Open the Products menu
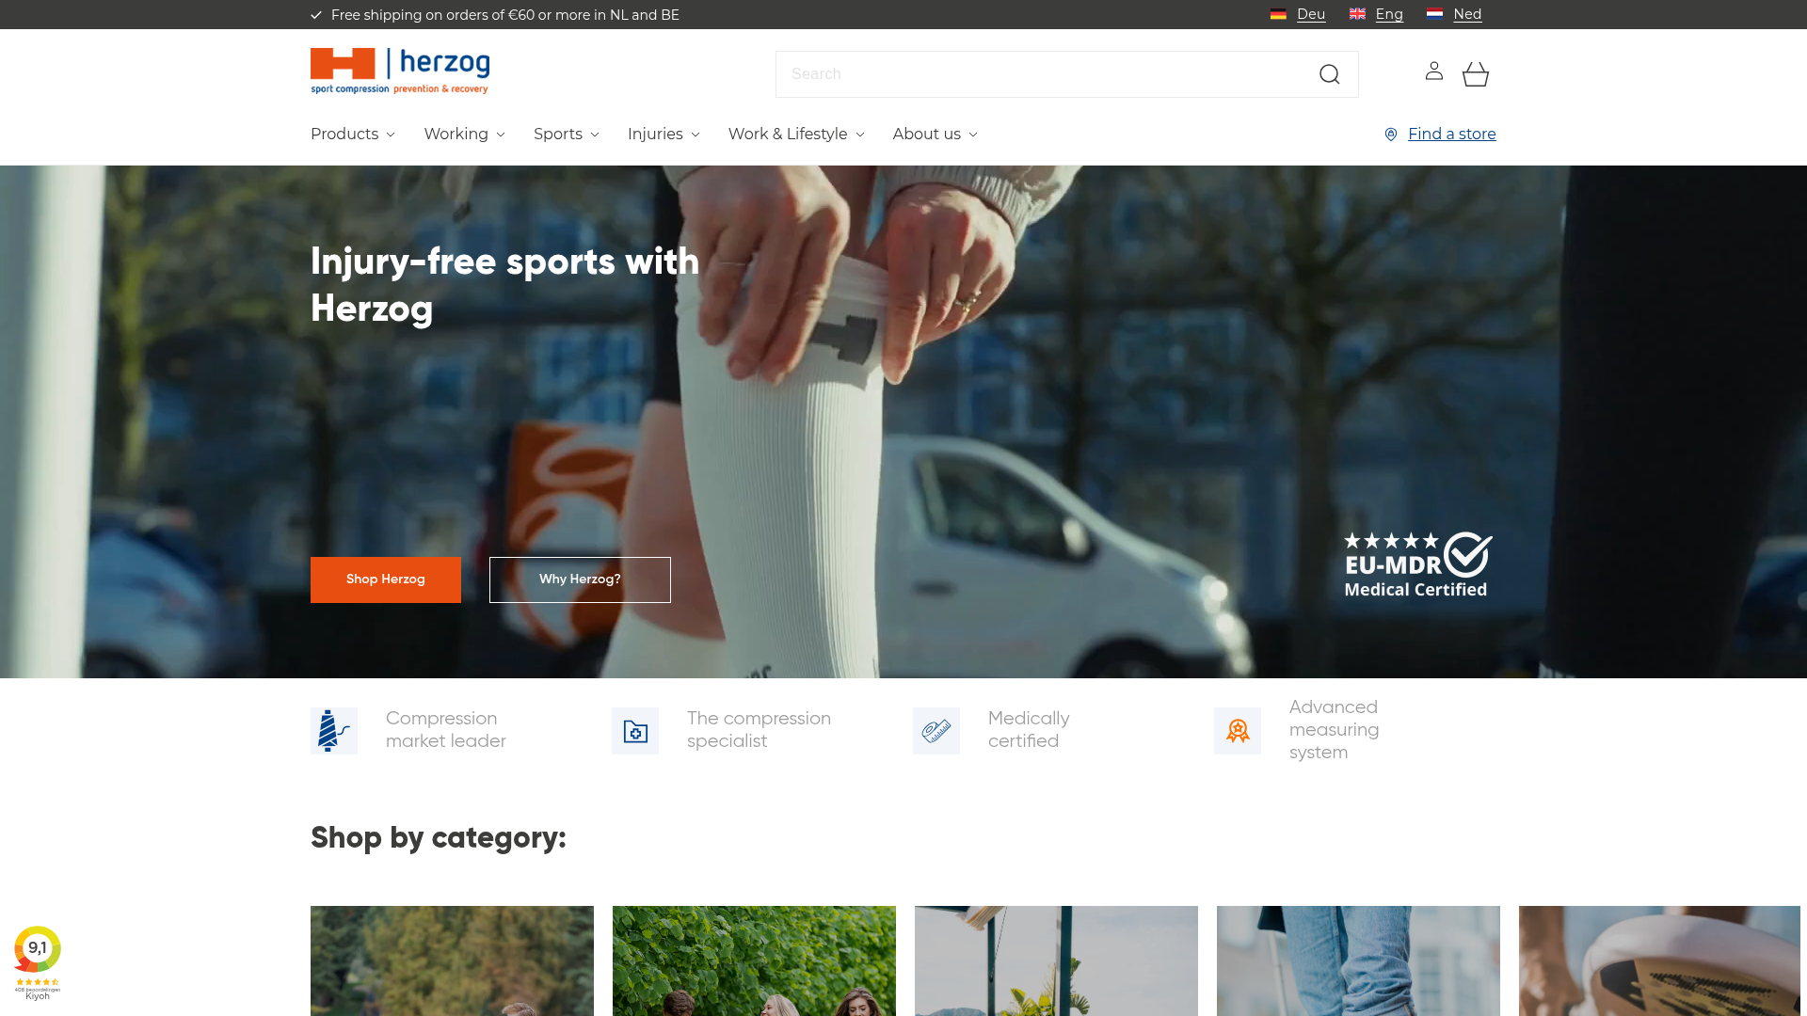This screenshot has height=1016, width=1807. [x=344, y=135]
